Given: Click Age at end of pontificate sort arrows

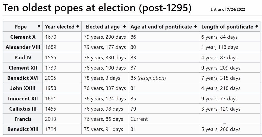Looking at the screenshot, I should (x=196, y=27).
